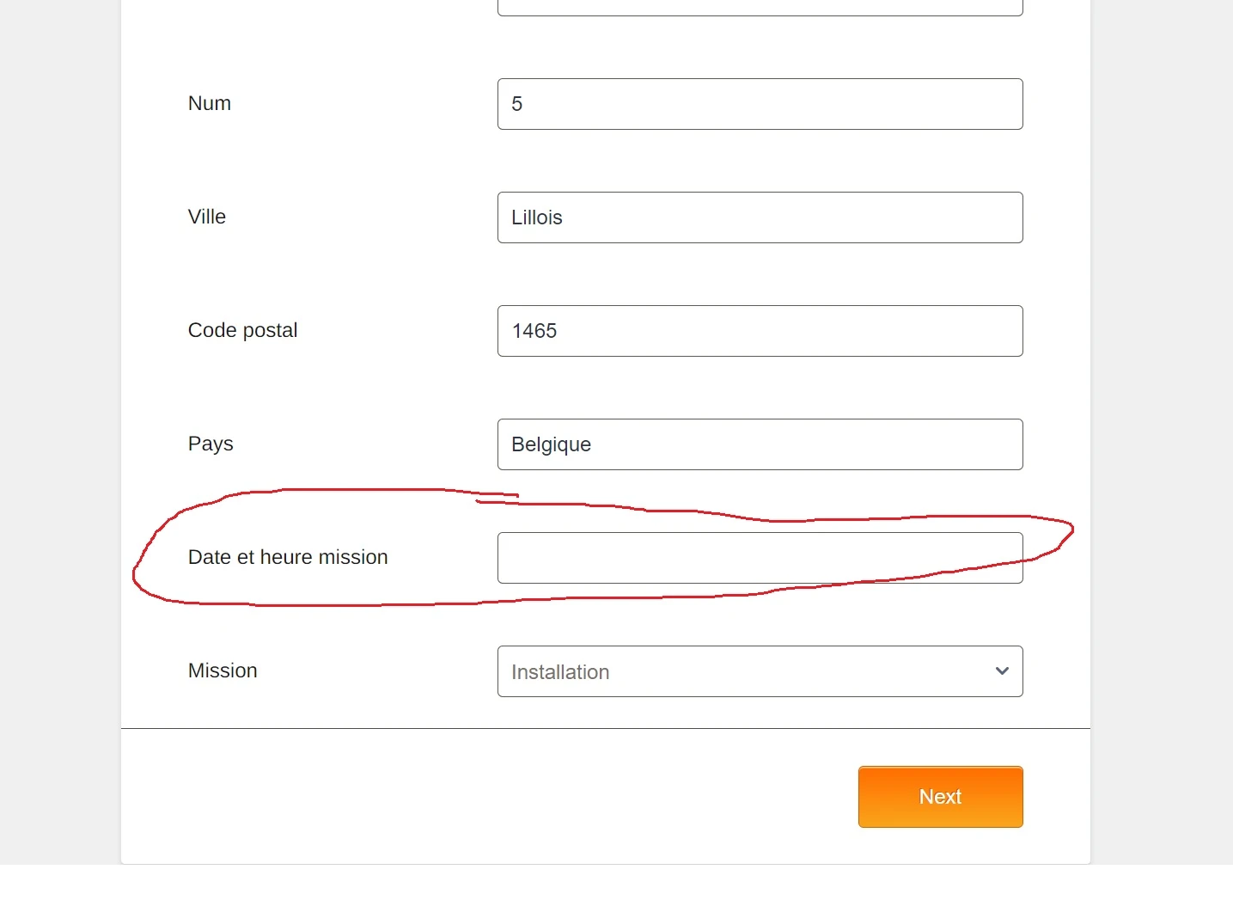Screen dimensions: 1233x900
Task: Select the Code postal field with 1465
Action: coord(760,331)
